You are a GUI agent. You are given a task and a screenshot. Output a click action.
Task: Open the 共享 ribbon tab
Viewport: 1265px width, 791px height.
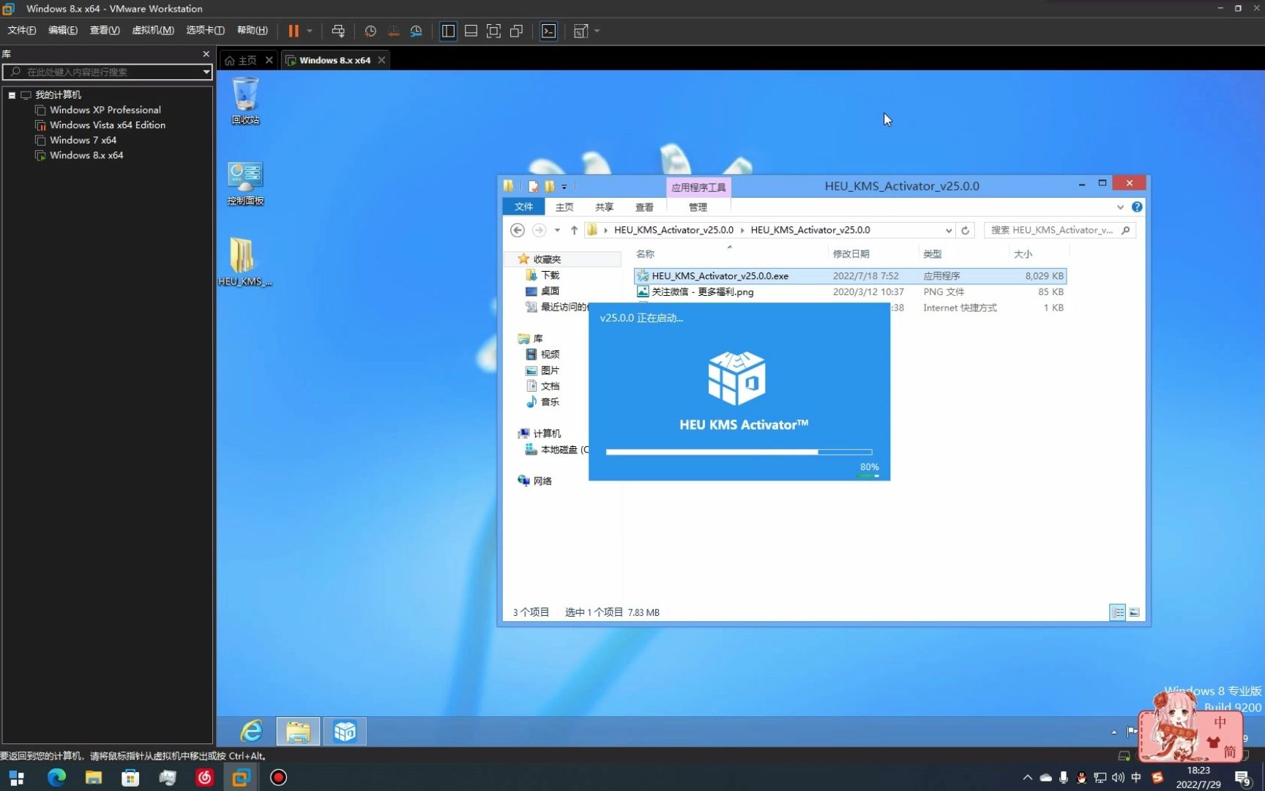(604, 207)
